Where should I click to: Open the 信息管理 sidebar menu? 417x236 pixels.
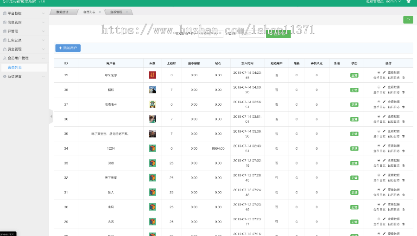[24, 22]
